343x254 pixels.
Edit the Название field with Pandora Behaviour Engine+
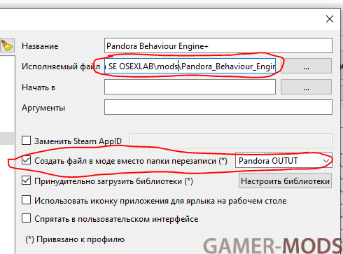(x=218, y=45)
